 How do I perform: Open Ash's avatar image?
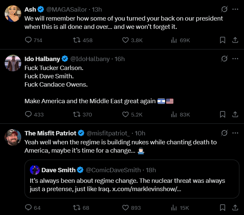[x=13, y=14]
